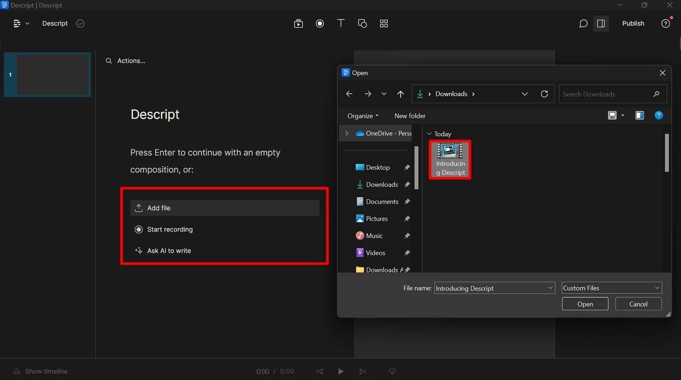Go up one folder level arrow
Viewport: 681px width, 380px height.
(401, 94)
